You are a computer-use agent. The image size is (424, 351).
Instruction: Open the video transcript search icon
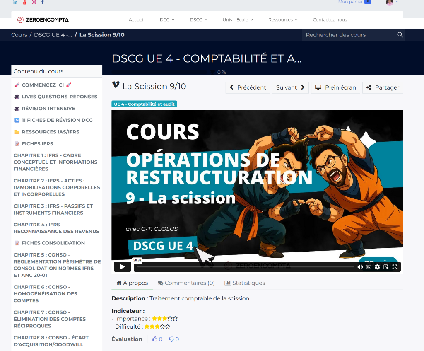coord(386,267)
